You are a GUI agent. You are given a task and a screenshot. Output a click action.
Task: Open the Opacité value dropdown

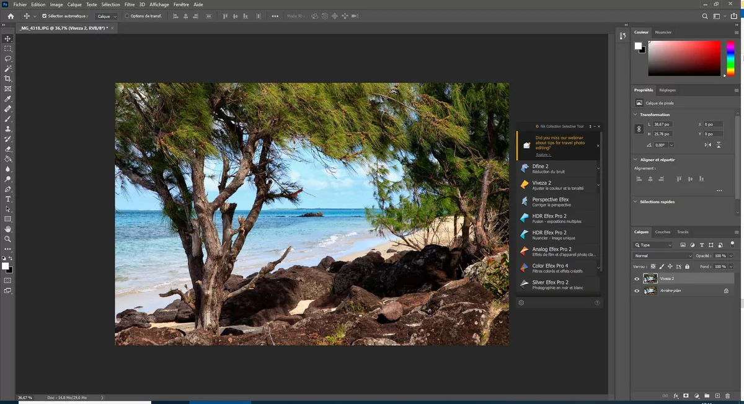731,256
